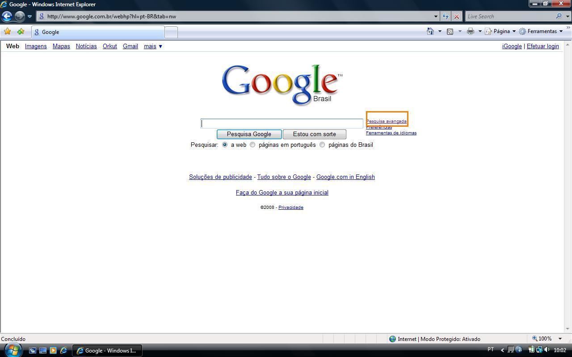Open the Mapas link
Screen dimensions: 572x357
61,46
